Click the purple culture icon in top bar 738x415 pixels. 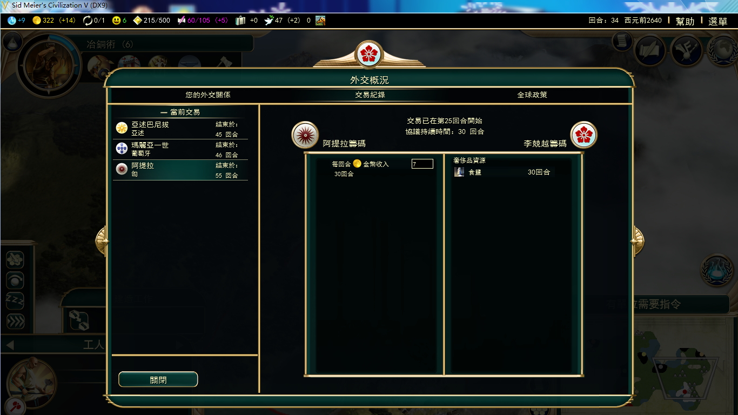pos(182,21)
